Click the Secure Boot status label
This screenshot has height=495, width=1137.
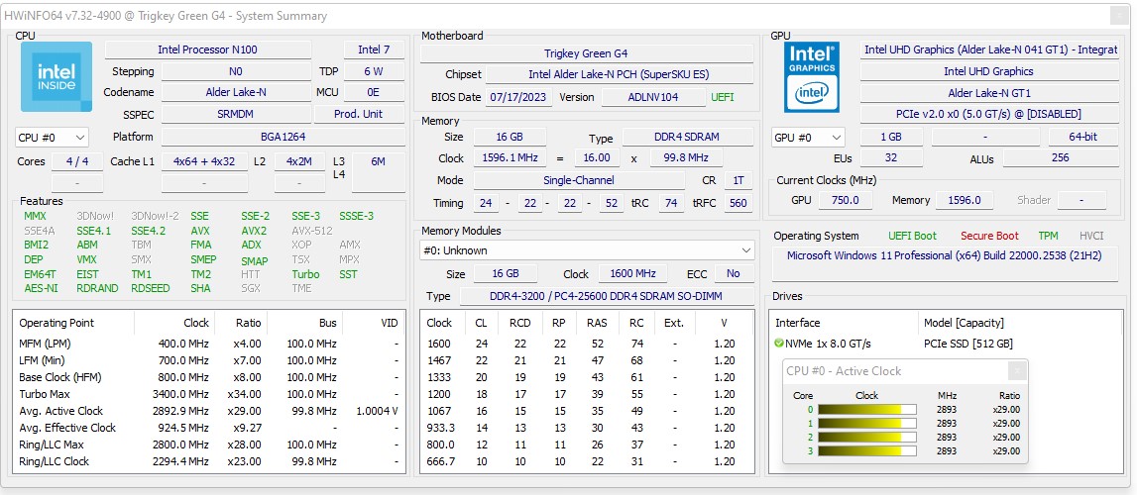(988, 236)
